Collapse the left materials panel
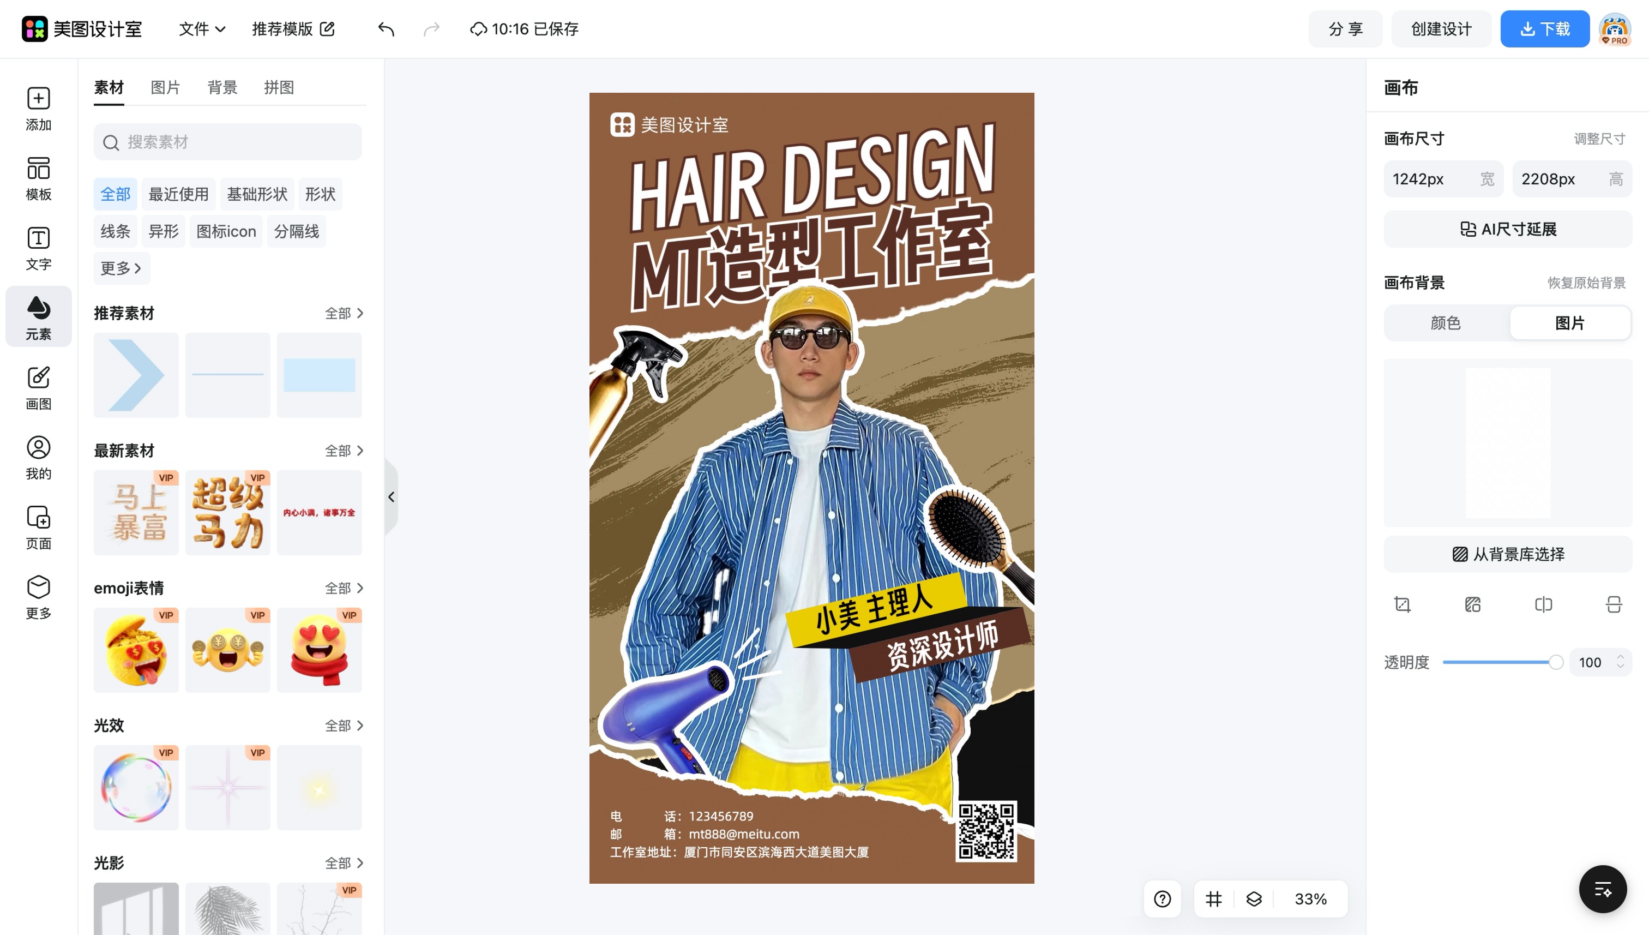The image size is (1649, 935). click(391, 496)
